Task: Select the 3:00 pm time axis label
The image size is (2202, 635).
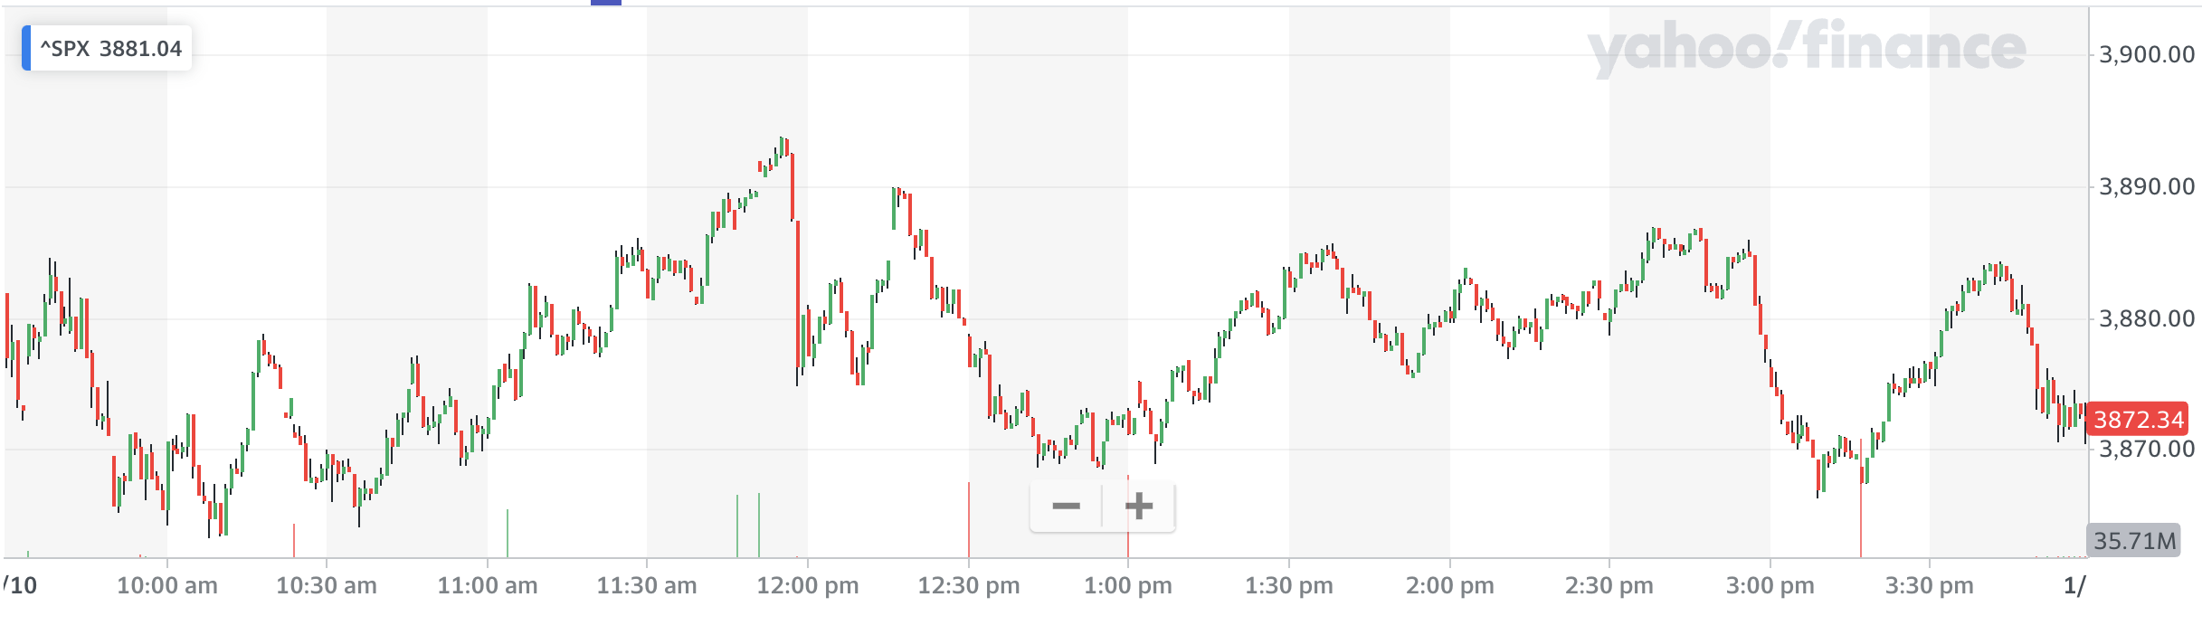Action: pyautogui.click(x=1770, y=585)
